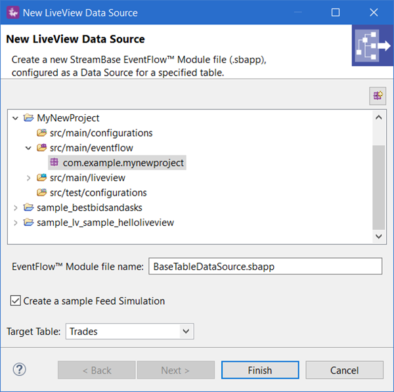Click the new folder icon button

tap(378, 95)
